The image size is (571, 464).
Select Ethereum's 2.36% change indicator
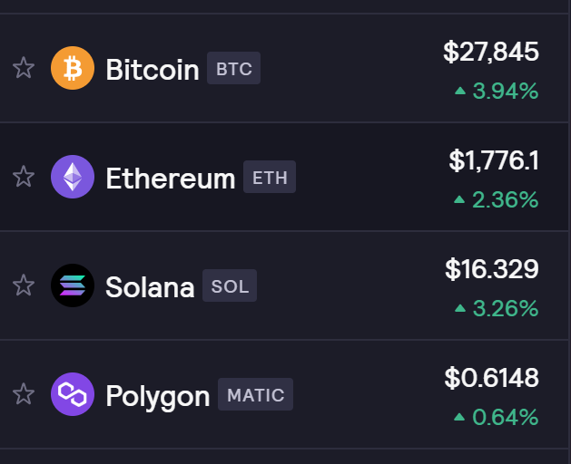pyautogui.click(x=497, y=199)
